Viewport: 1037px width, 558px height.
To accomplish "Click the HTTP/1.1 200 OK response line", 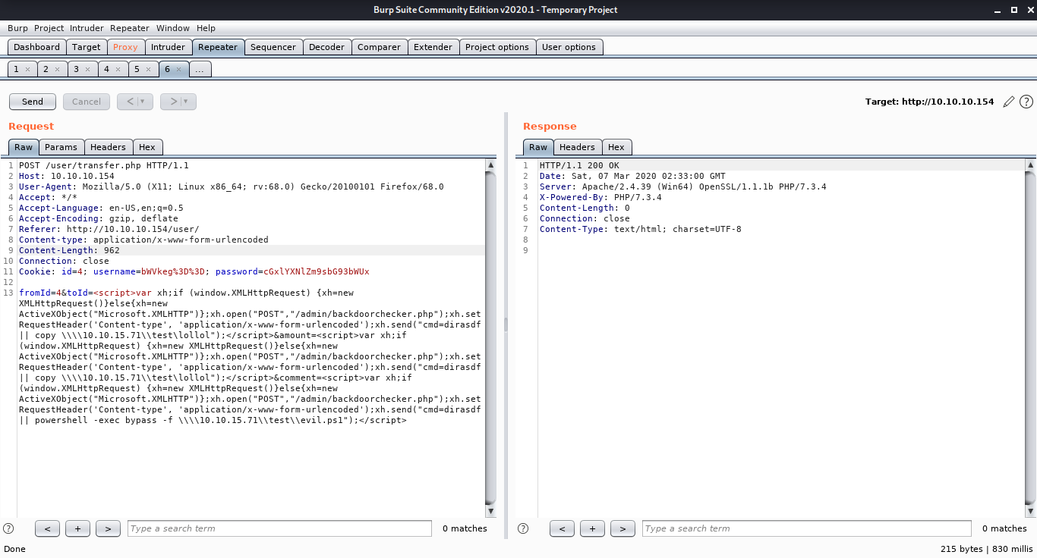I will (579, 165).
